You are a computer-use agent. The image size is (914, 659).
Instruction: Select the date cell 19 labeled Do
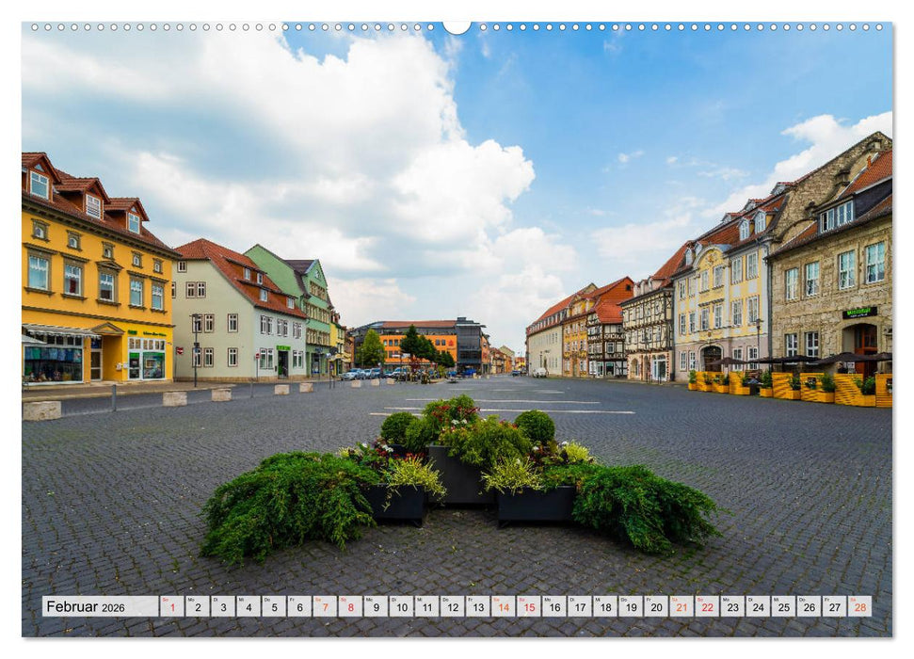[x=629, y=608]
